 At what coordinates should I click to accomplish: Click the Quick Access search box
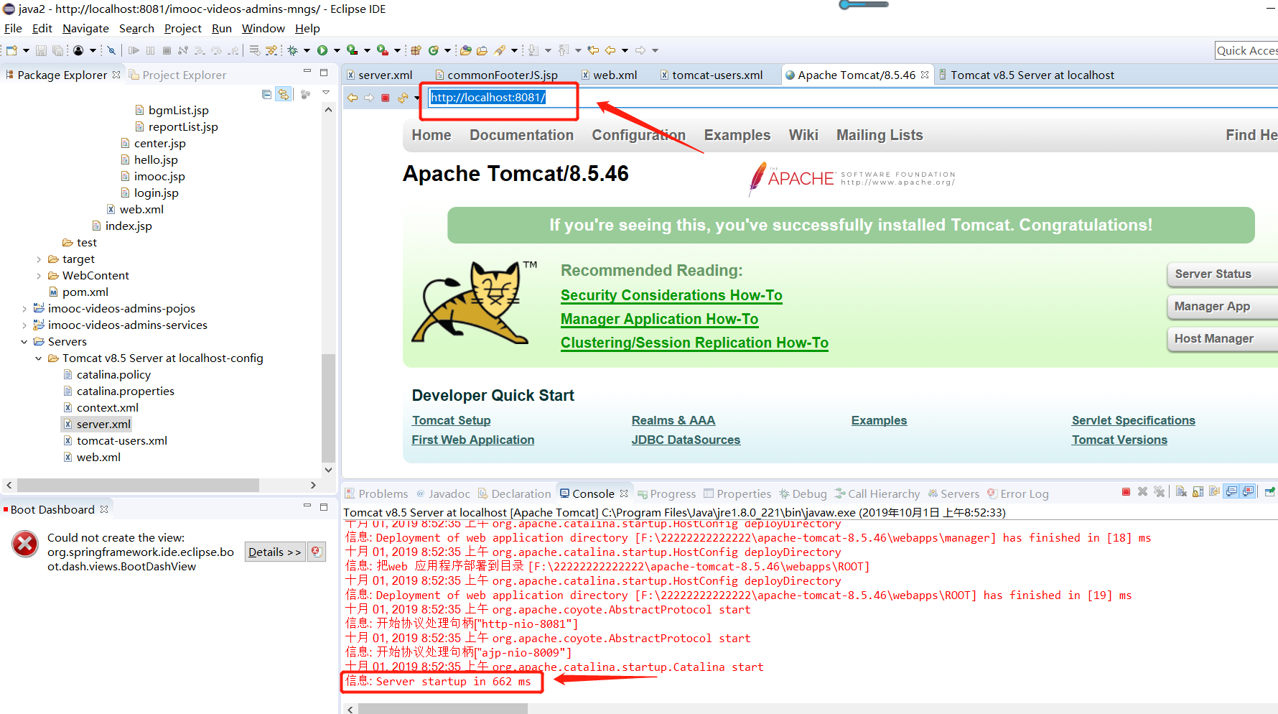pos(1246,50)
